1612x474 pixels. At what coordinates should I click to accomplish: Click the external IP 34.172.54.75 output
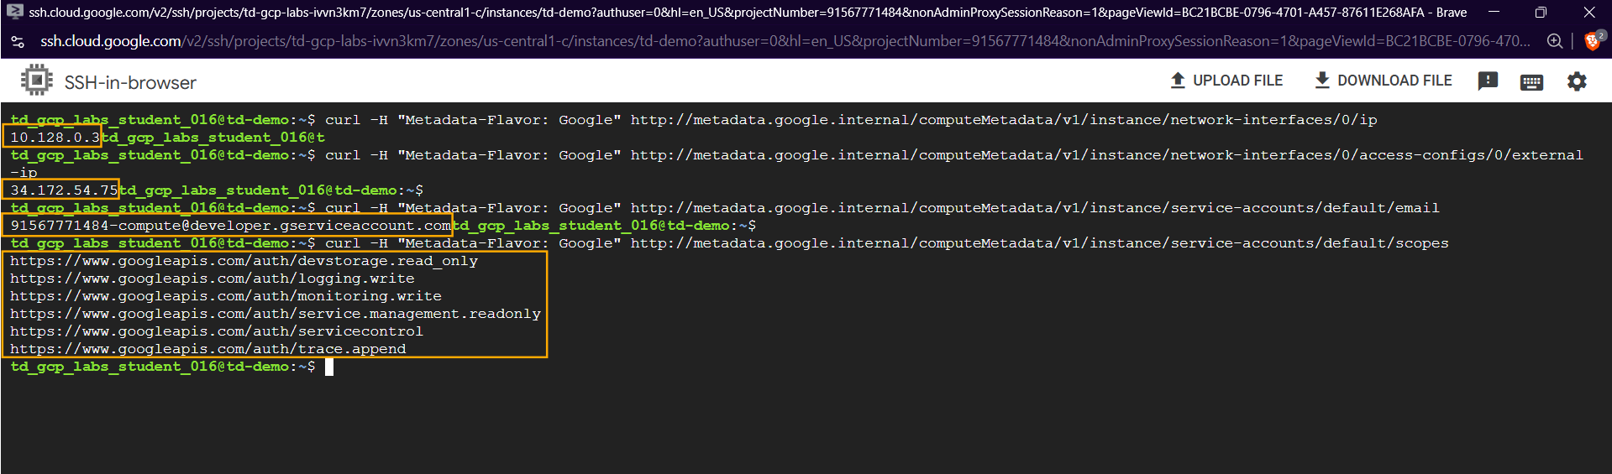64,190
